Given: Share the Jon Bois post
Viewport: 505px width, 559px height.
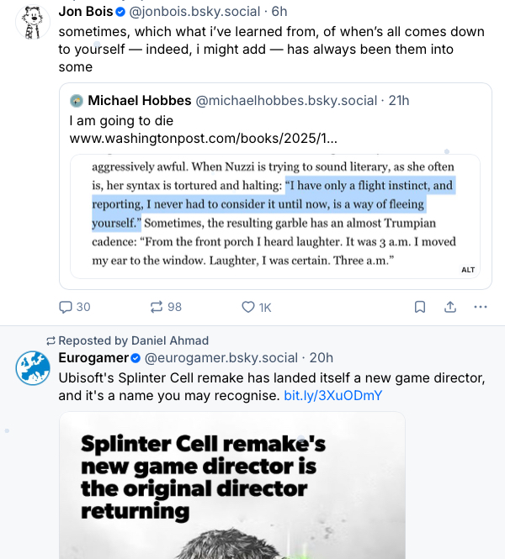Looking at the screenshot, I should [x=450, y=307].
